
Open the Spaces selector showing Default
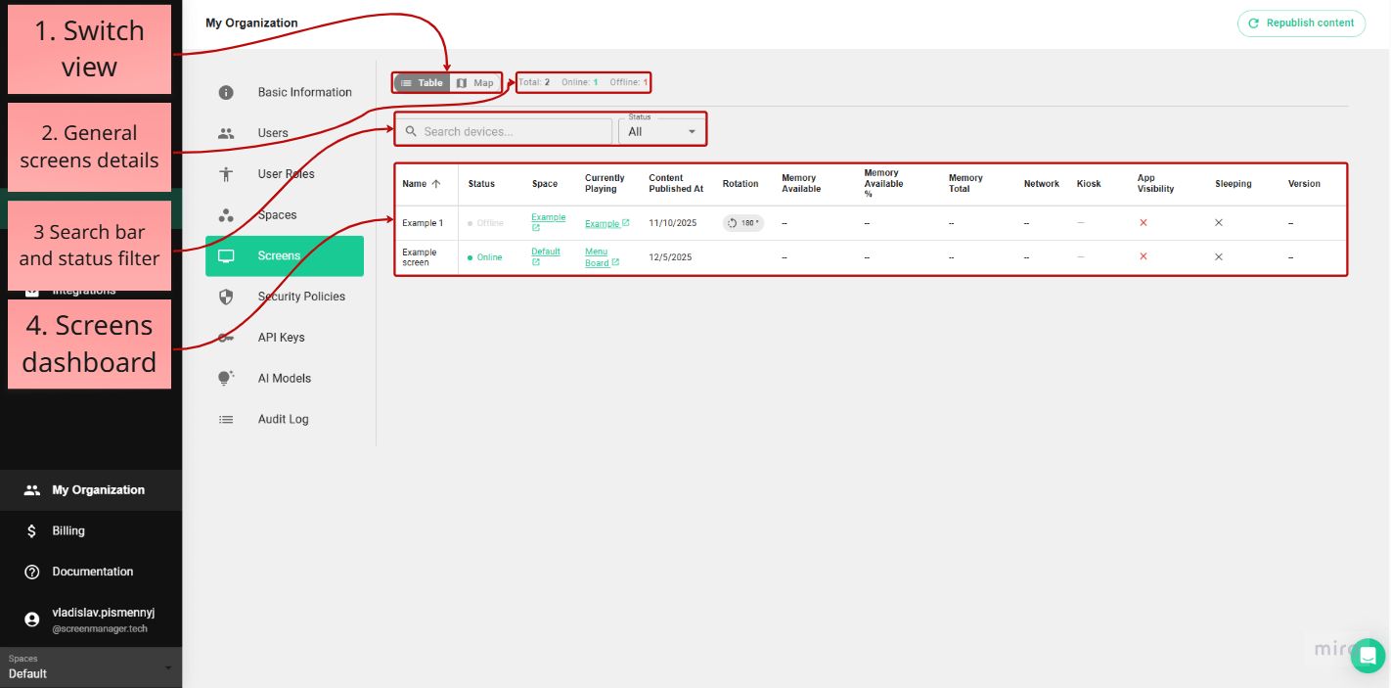pos(91,668)
